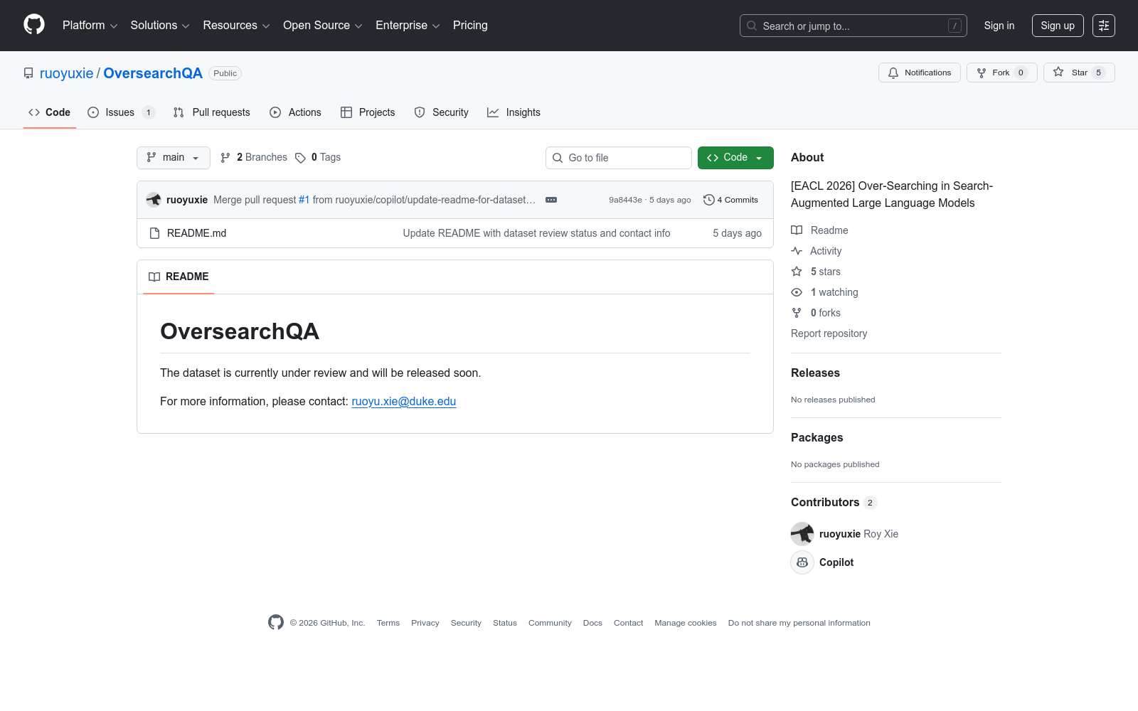Viewport: 1138px width, 711px height.
Task: Click the footer Privacy link
Action: (x=425, y=623)
